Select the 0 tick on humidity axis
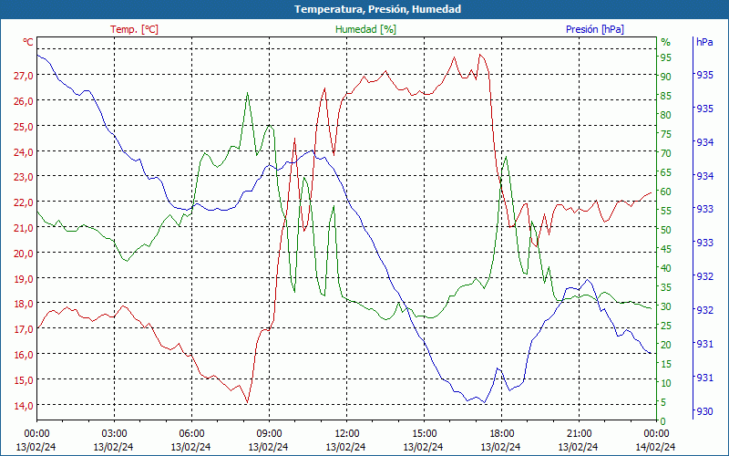 [x=663, y=421]
